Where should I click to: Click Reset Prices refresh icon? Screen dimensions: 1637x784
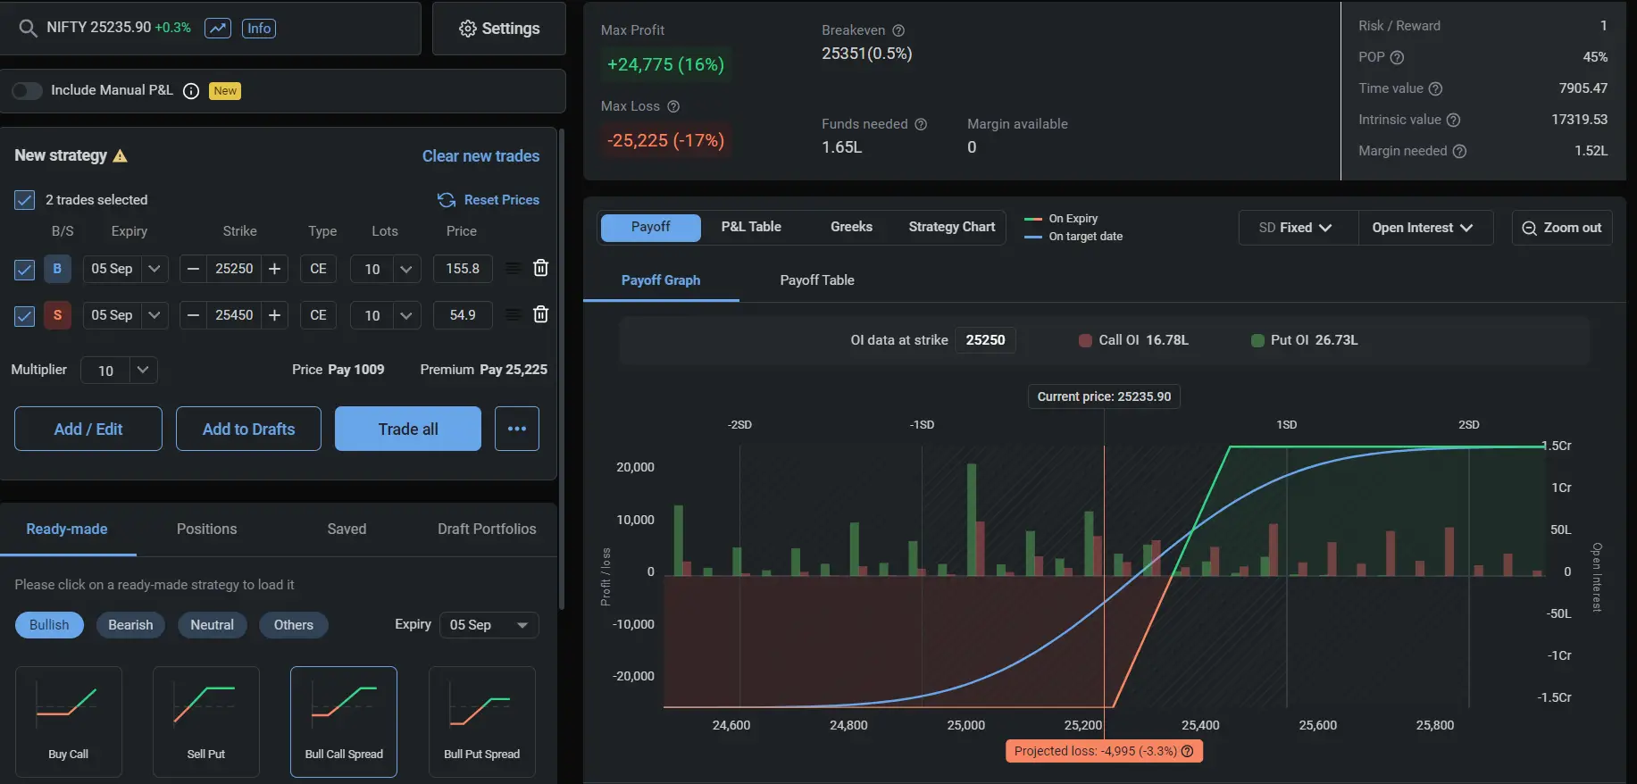coord(447,200)
